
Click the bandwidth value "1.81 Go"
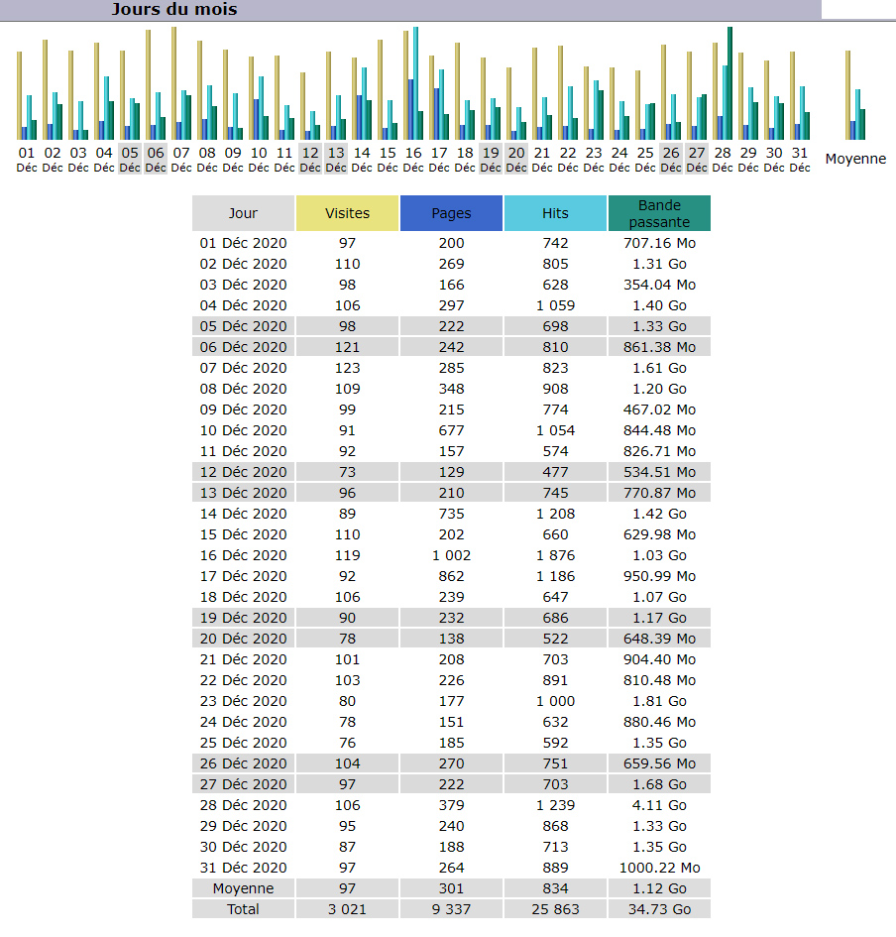coord(659,701)
